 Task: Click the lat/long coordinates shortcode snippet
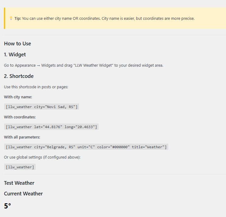click(51, 127)
